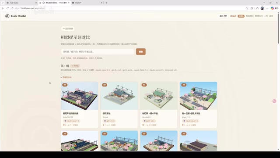Click the 3D badge on the first card
280x158 pixels.
65,85
